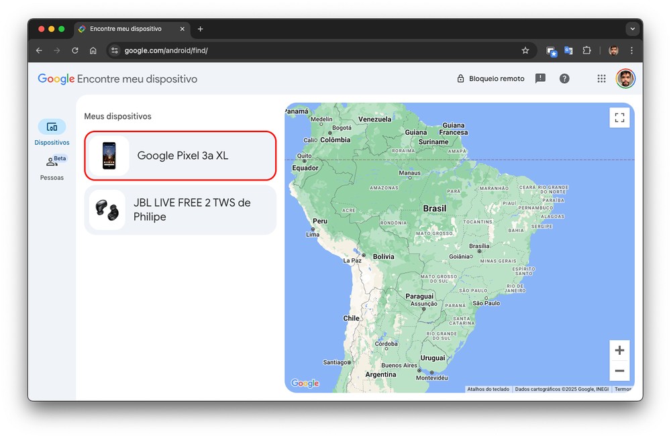The height and width of the screenshot is (438, 671).
Task: Bookmark this page with star icon
Action: pyautogui.click(x=525, y=50)
